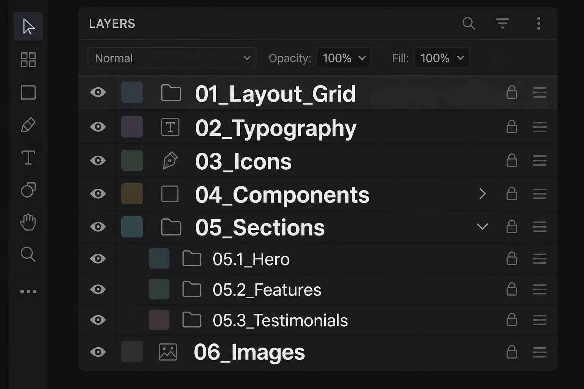Select the 06_Images layer name
584x389 pixels.
[x=249, y=352]
